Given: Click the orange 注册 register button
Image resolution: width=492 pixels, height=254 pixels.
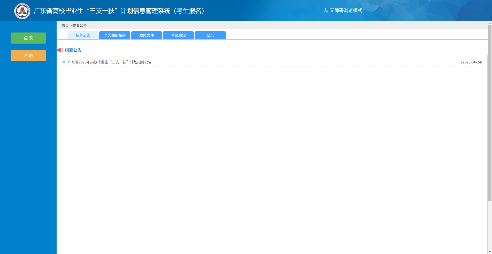Looking at the screenshot, I should [x=28, y=55].
